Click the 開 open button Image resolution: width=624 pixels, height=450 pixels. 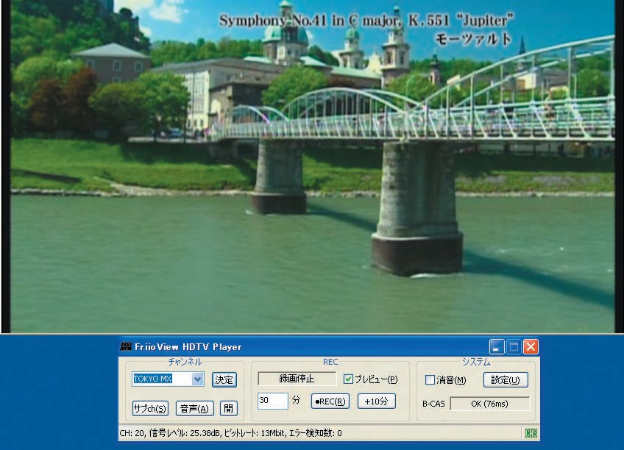coord(228,408)
